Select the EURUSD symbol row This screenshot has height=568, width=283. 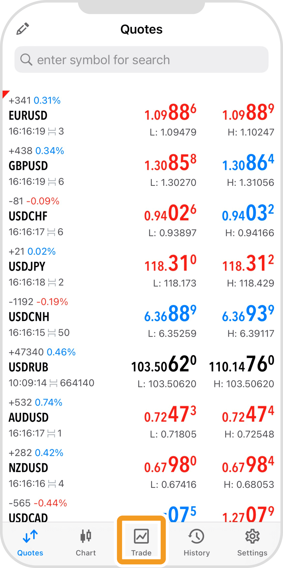point(77,116)
